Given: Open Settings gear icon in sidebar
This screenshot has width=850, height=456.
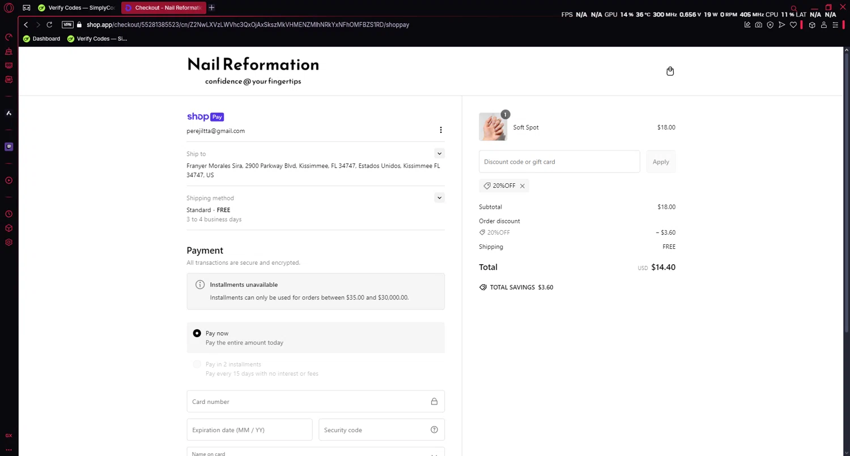Looking at the screenshot, I should coord(8,242).
